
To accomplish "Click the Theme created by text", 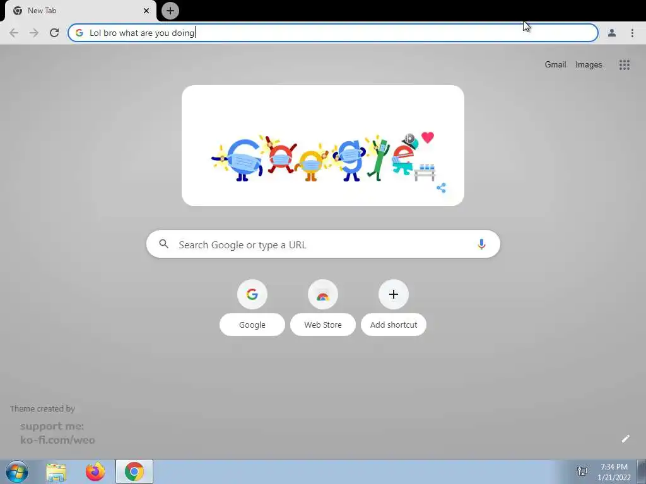I will point(42,408).
